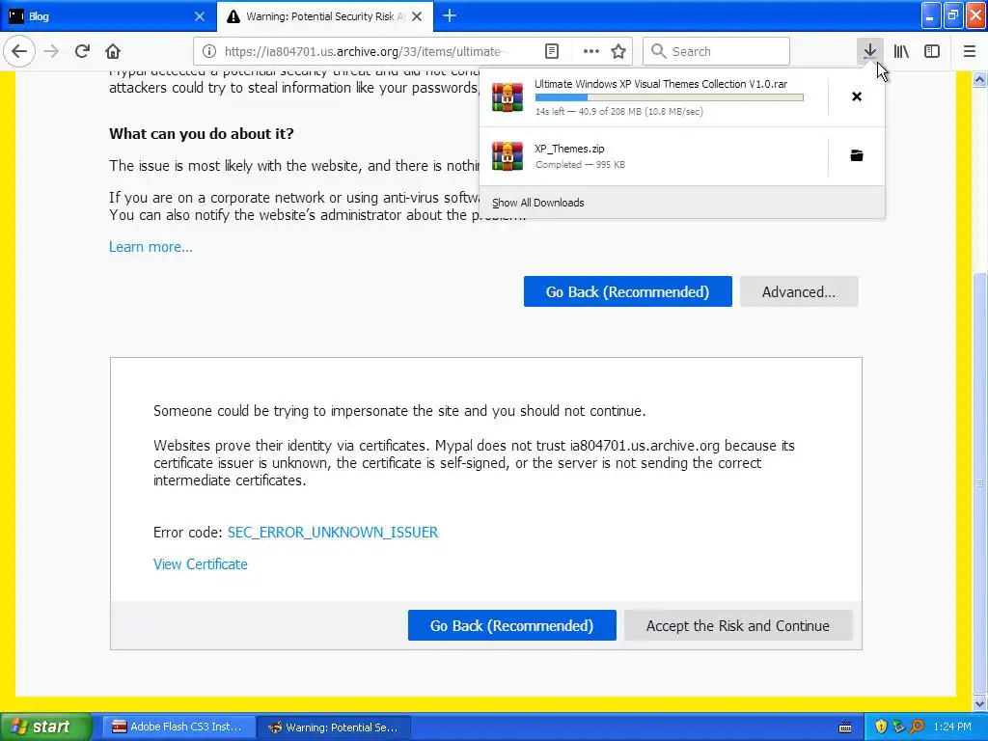Open the Windows start menu
The height and width of the screenshot is (741, 988).
click(45, 727)
